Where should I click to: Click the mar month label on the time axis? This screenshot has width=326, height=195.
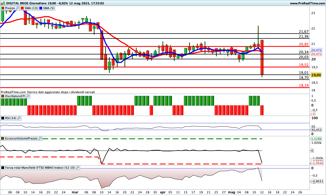[75, 192]
